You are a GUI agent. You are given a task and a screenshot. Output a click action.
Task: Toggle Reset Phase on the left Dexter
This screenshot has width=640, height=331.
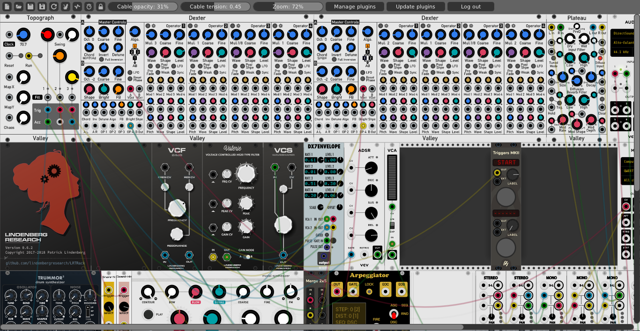click(x=130, y=80)
